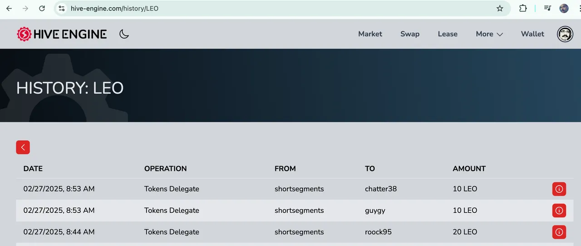Open the Market page
Viewport: 581px width, 246px height.
click(x=370, y=34)
